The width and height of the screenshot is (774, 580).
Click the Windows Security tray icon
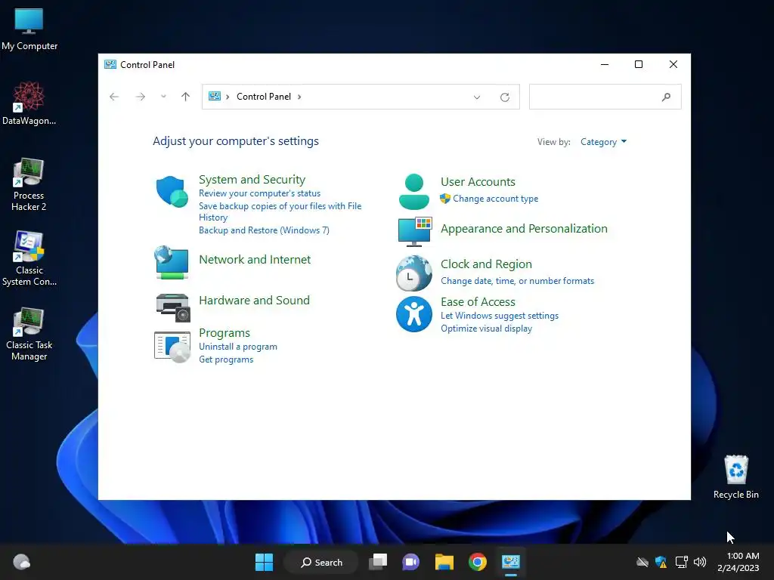click(x=661, y=562)
